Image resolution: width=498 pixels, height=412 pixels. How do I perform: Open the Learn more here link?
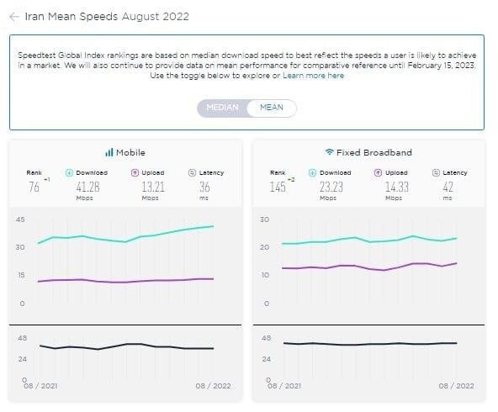(x=313, y=76)
